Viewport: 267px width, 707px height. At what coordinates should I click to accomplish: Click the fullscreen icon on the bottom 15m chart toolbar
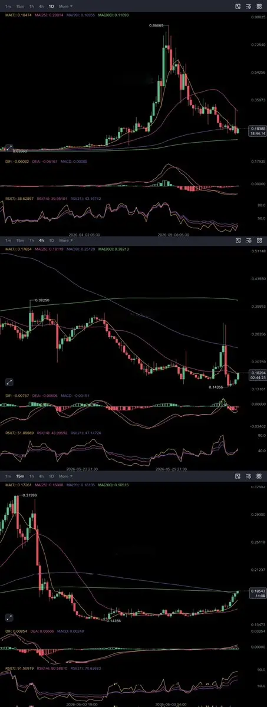tap(239, 476)
